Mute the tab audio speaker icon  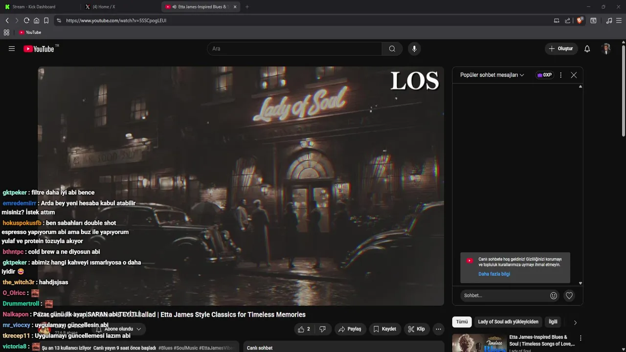(x=175, y=7)
